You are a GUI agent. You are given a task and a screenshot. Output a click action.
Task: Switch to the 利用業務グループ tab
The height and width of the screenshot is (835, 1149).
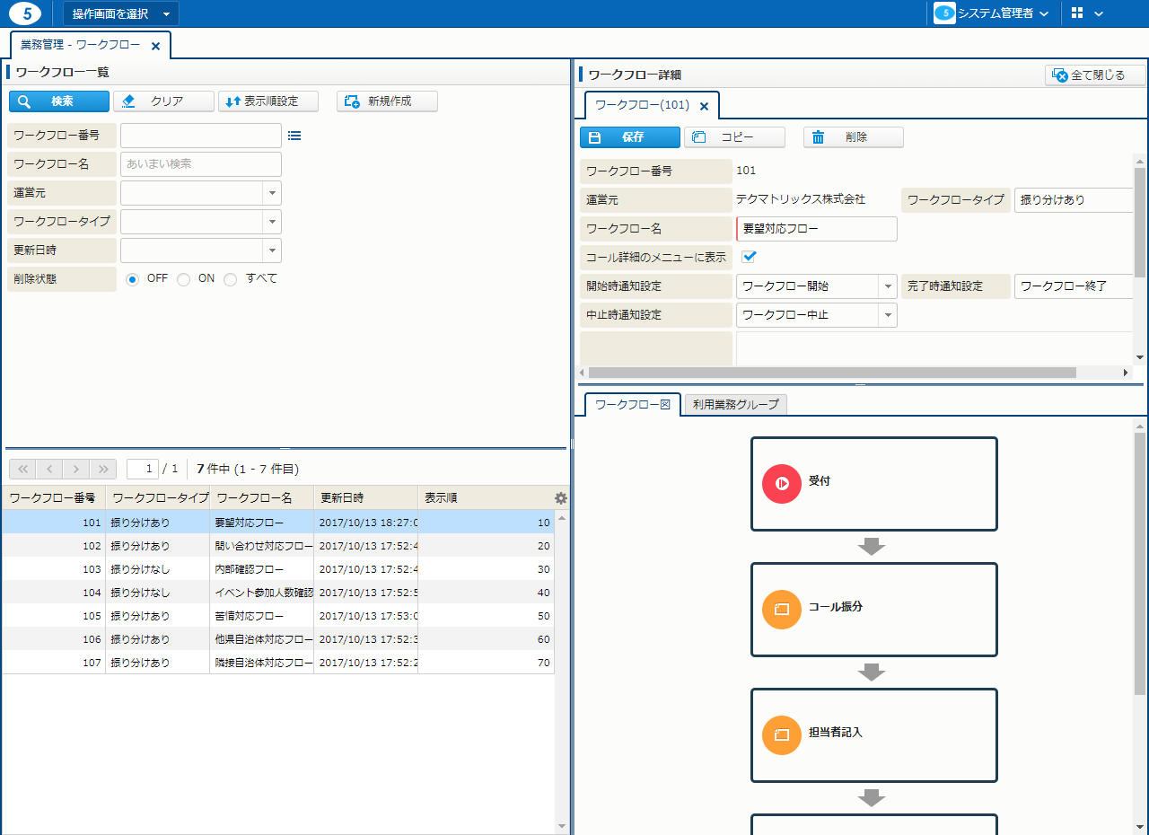735,405
